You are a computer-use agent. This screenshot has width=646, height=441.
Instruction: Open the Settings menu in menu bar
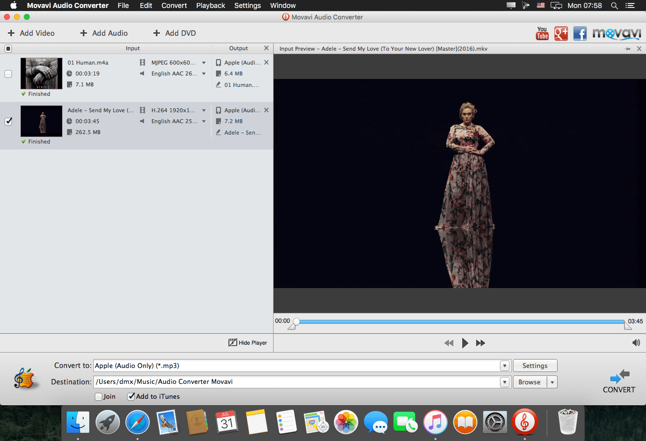pos(247,5)
